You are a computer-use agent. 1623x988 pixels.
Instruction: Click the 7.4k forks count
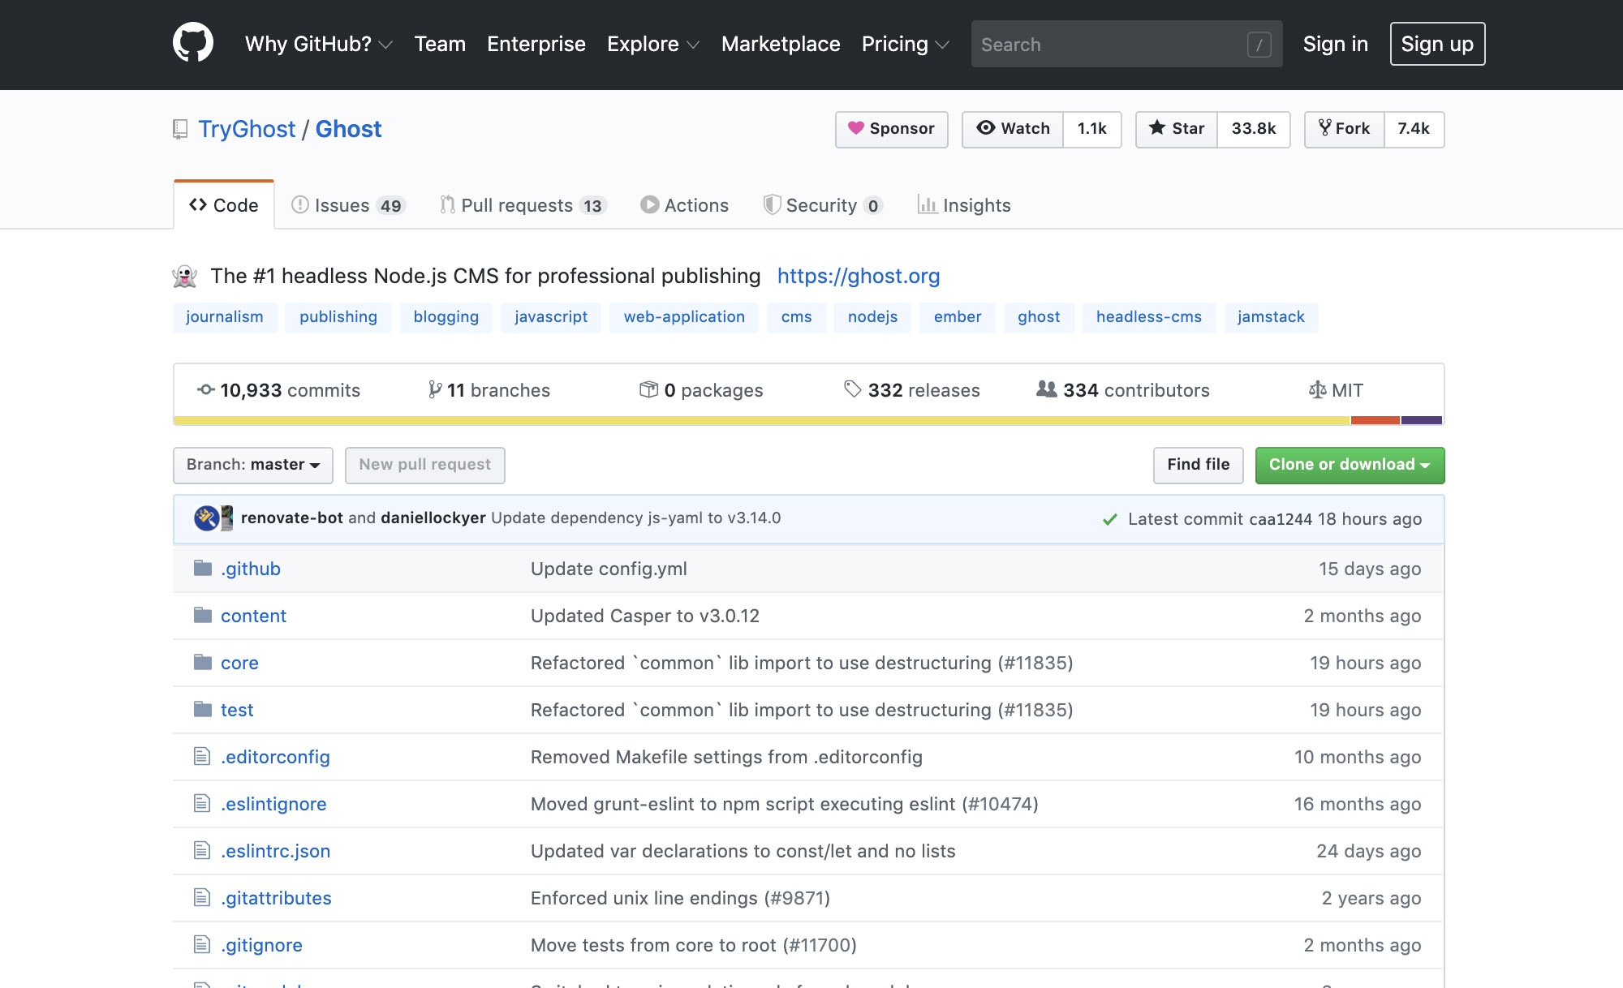pos(1414,129)
